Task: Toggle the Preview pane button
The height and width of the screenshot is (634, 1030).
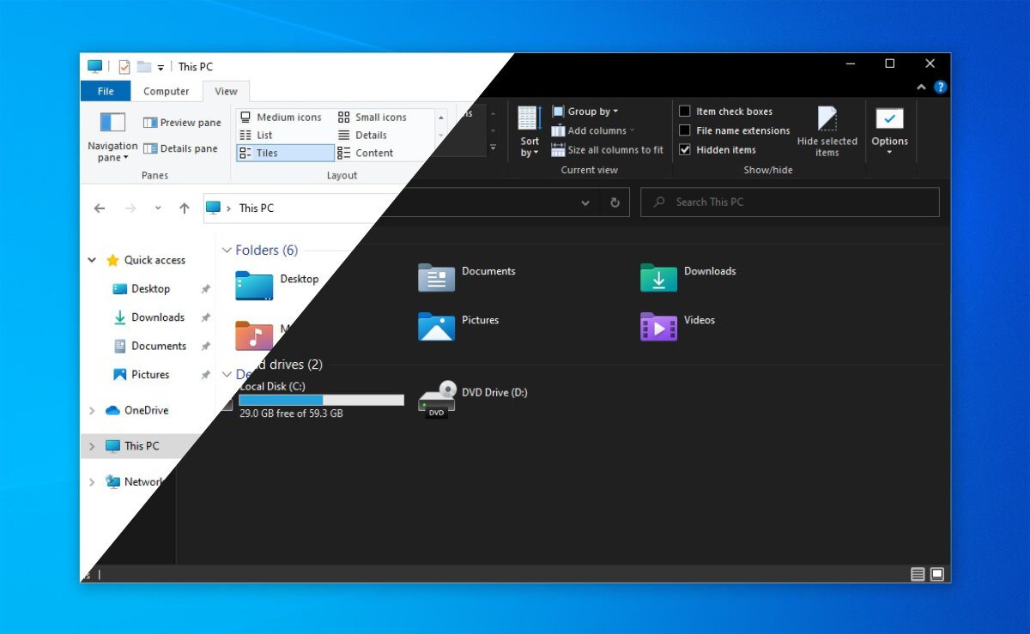Action: tap(182, 123)
